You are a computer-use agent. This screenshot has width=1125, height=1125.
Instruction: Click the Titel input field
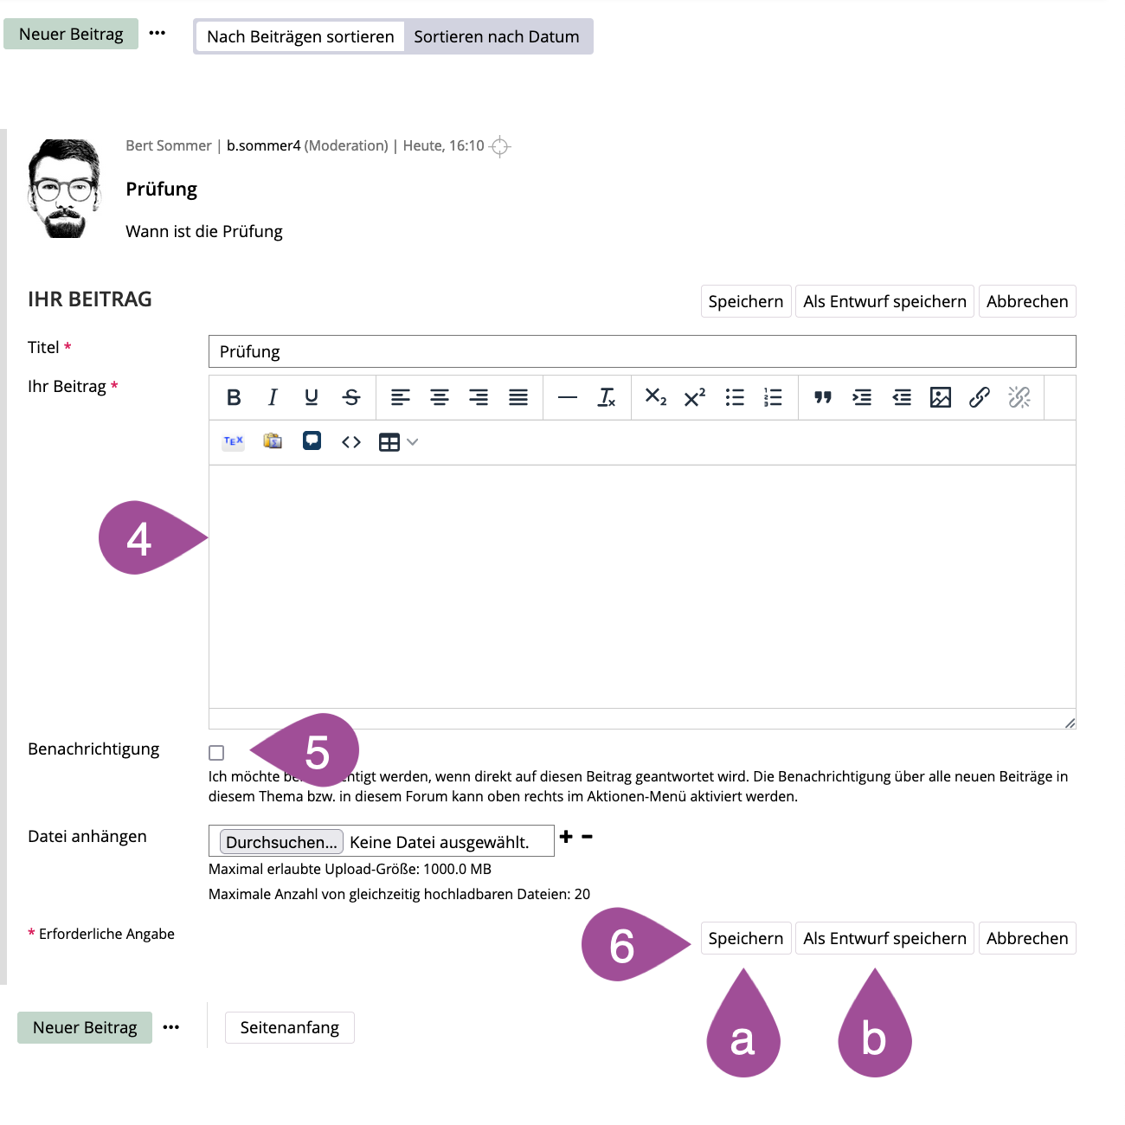pos(641,351)
